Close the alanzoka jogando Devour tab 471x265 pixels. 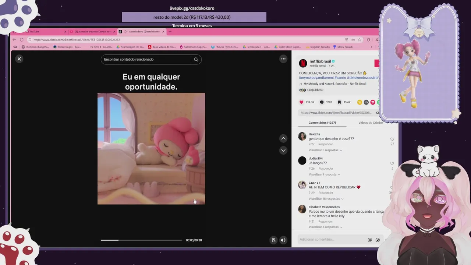[x=114, y=32]
